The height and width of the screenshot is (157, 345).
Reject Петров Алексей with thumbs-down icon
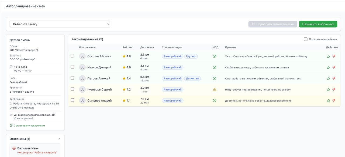point(334,78)
